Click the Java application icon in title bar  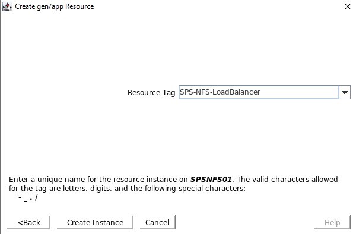coord(7,6)
